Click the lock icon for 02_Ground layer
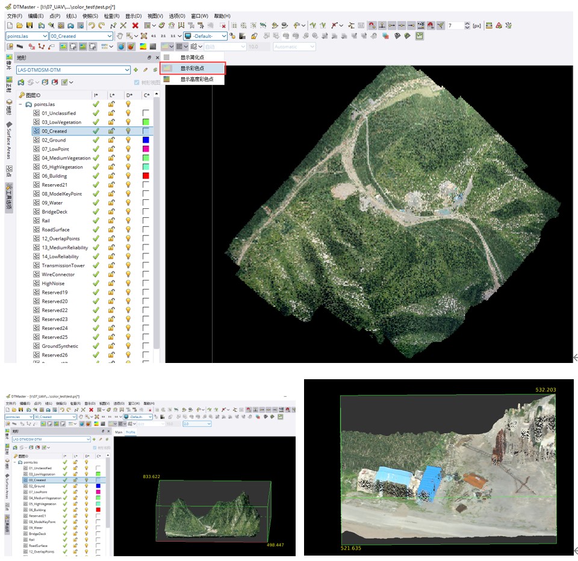This screenshot has height=561, width=578. tap(111, 140)
